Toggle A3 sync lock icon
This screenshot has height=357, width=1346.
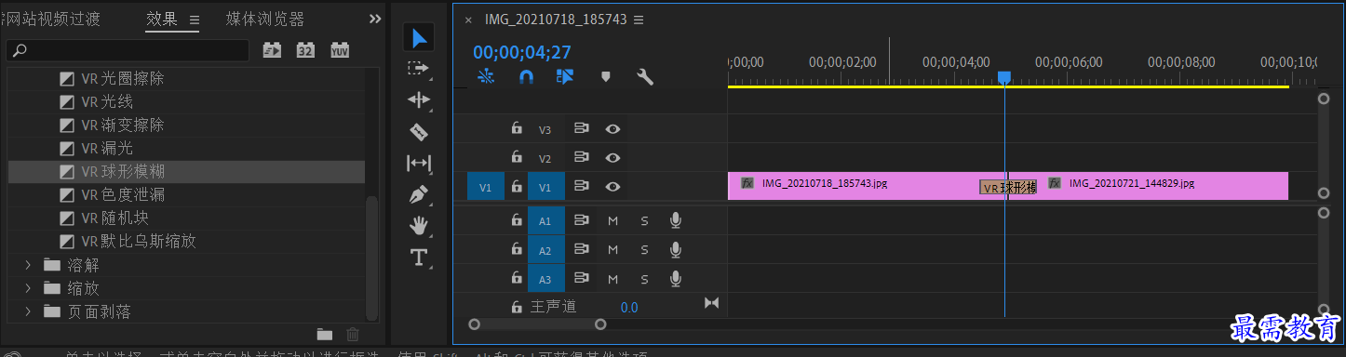coord(582,278)
